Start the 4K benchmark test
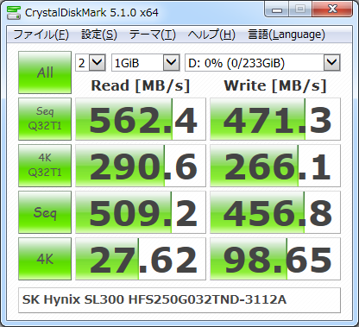Viewport: 359px width, 327px height. point(45,259)
